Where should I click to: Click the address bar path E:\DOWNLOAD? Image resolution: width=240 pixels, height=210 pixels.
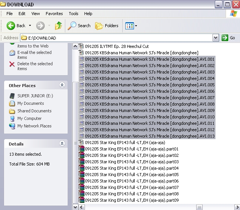(x=42, y=38)
